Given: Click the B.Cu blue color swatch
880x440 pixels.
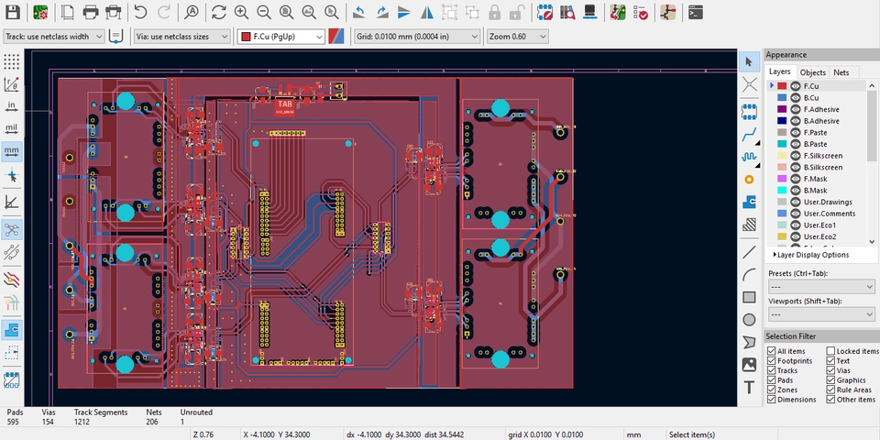Looking at the screenshot, I should 782,98.
